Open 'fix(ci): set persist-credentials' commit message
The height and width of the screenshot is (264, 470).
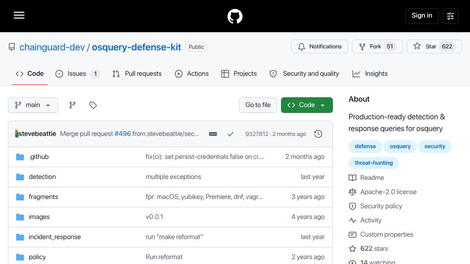pos(205,157)
